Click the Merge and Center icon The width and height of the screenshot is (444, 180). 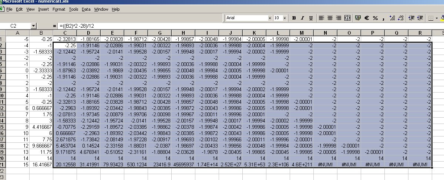coord(347,18)
